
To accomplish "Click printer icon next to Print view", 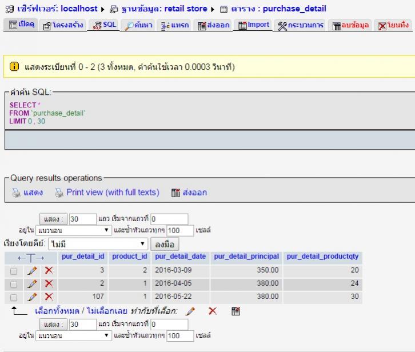I will click(x=59, y=193).
